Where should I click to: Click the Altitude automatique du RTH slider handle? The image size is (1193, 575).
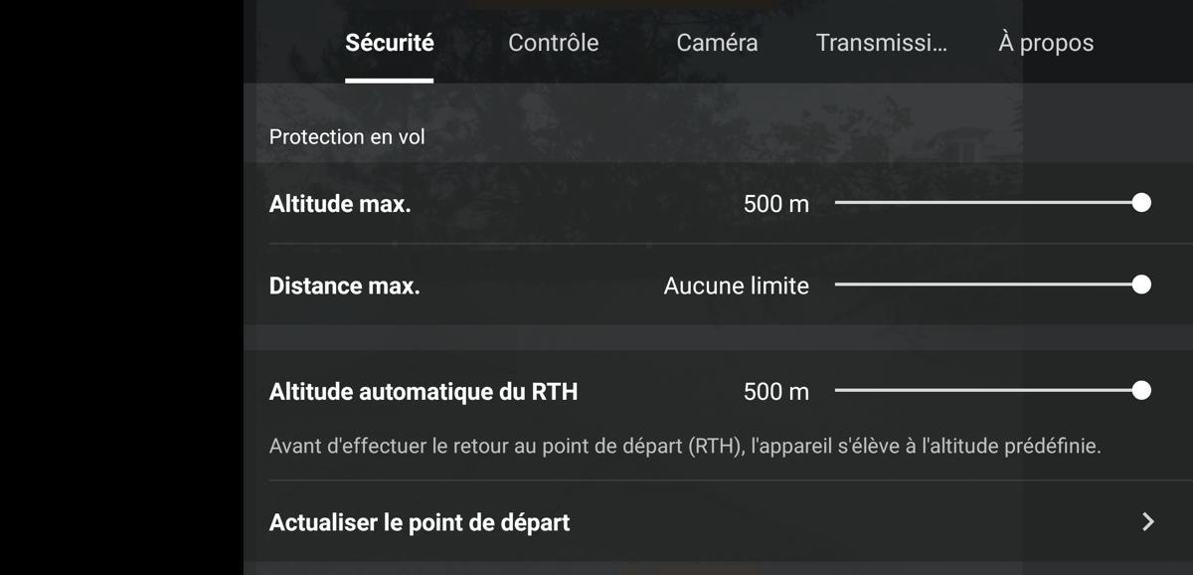(x=1141, y=391)
